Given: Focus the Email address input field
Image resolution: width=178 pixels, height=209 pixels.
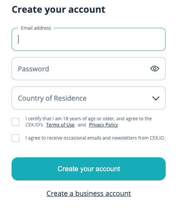Looking at the screenshot, I should pos(89,39).
